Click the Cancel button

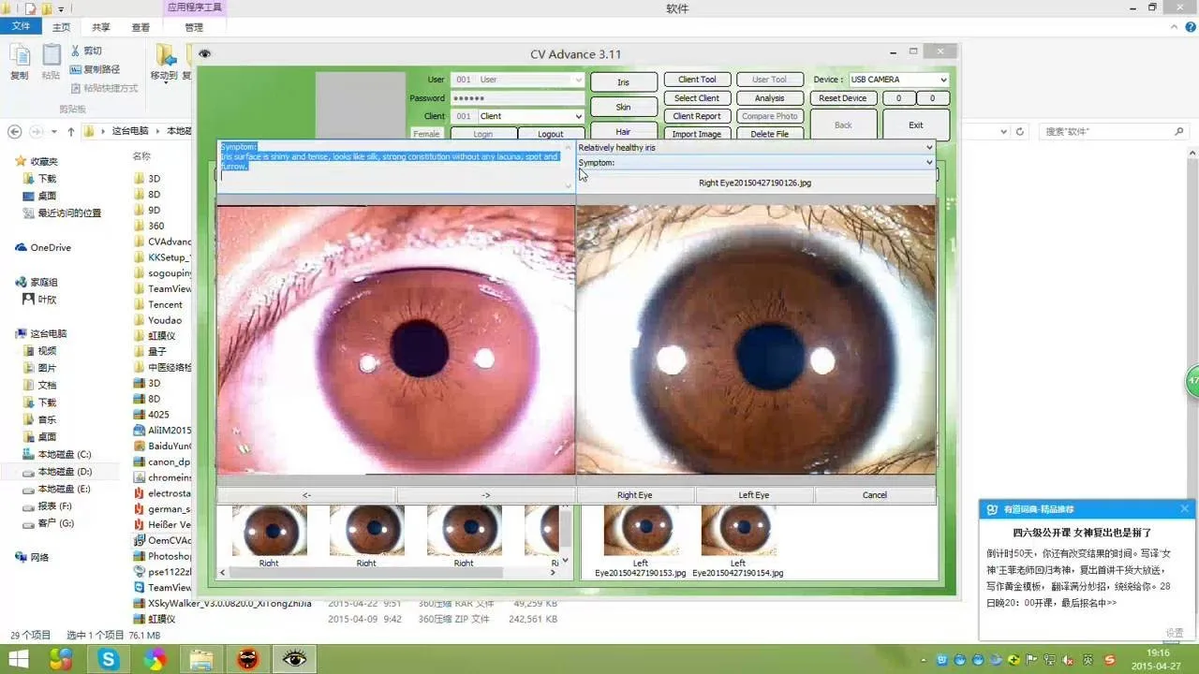[875, 495]
